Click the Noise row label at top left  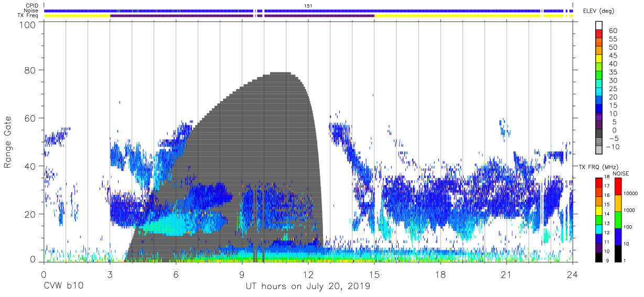click(x=31, y=10)
